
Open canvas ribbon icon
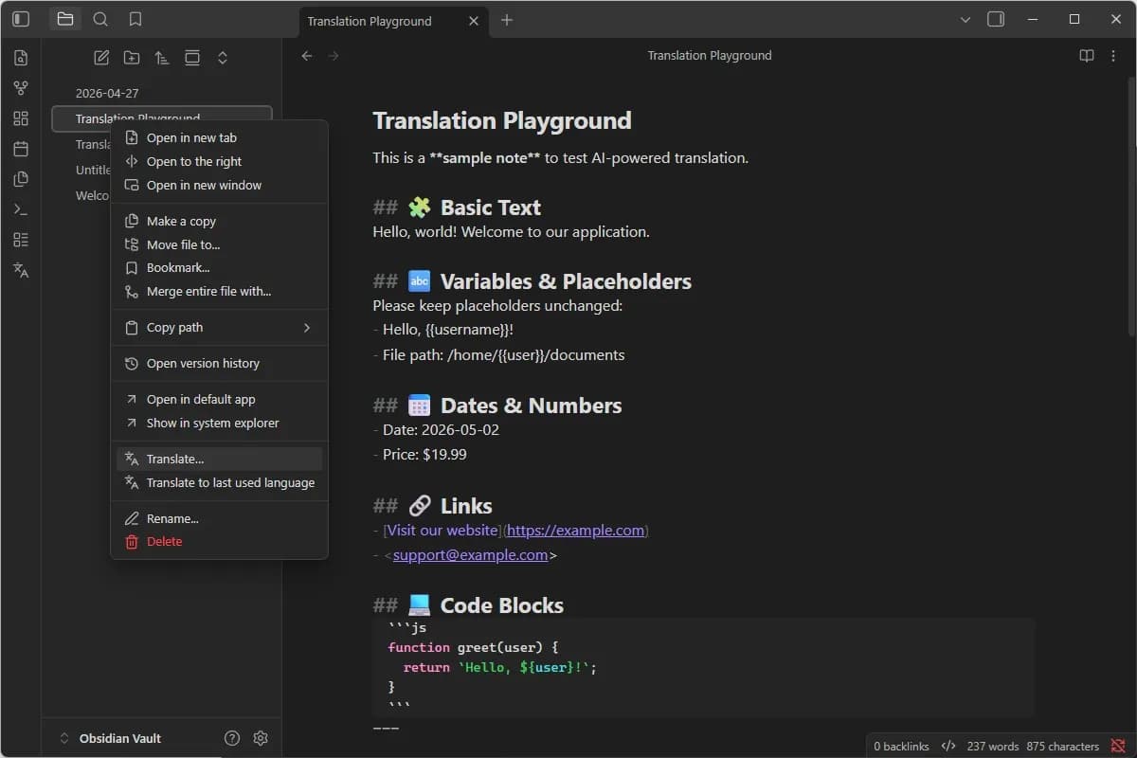(21, 118)
